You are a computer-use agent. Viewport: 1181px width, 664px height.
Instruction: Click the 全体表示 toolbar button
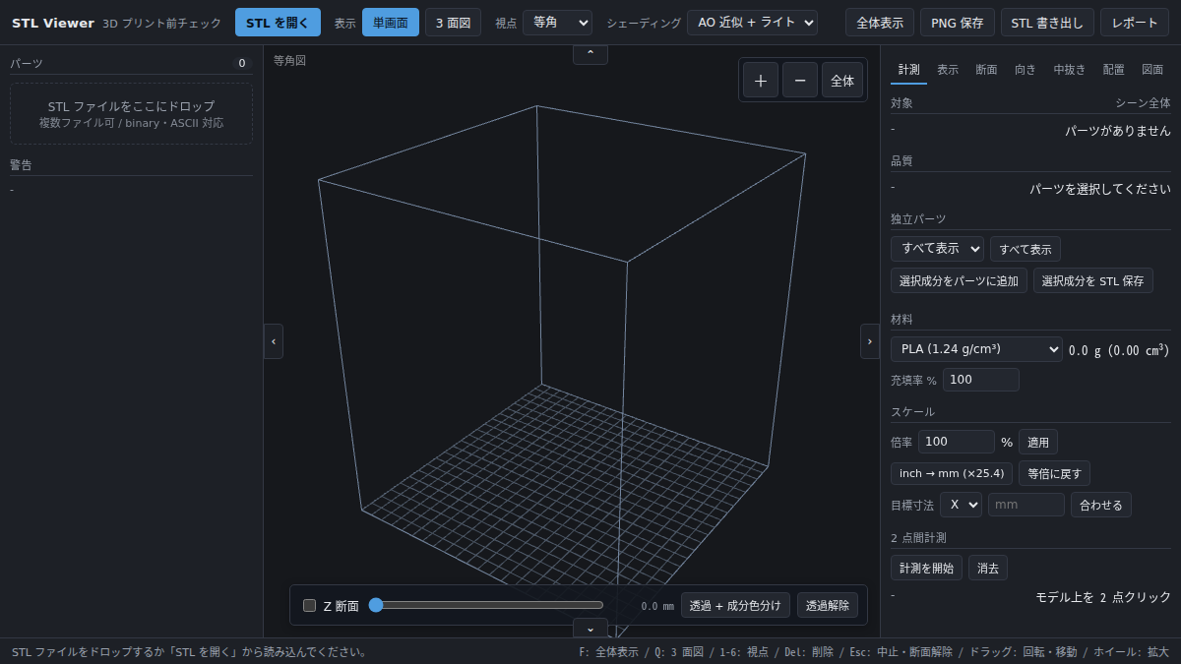tap(880, 23)
